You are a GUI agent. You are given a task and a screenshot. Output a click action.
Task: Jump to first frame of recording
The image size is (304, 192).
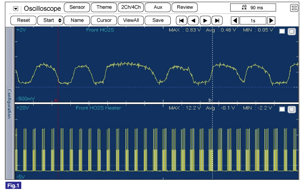(x=182, y=20)
